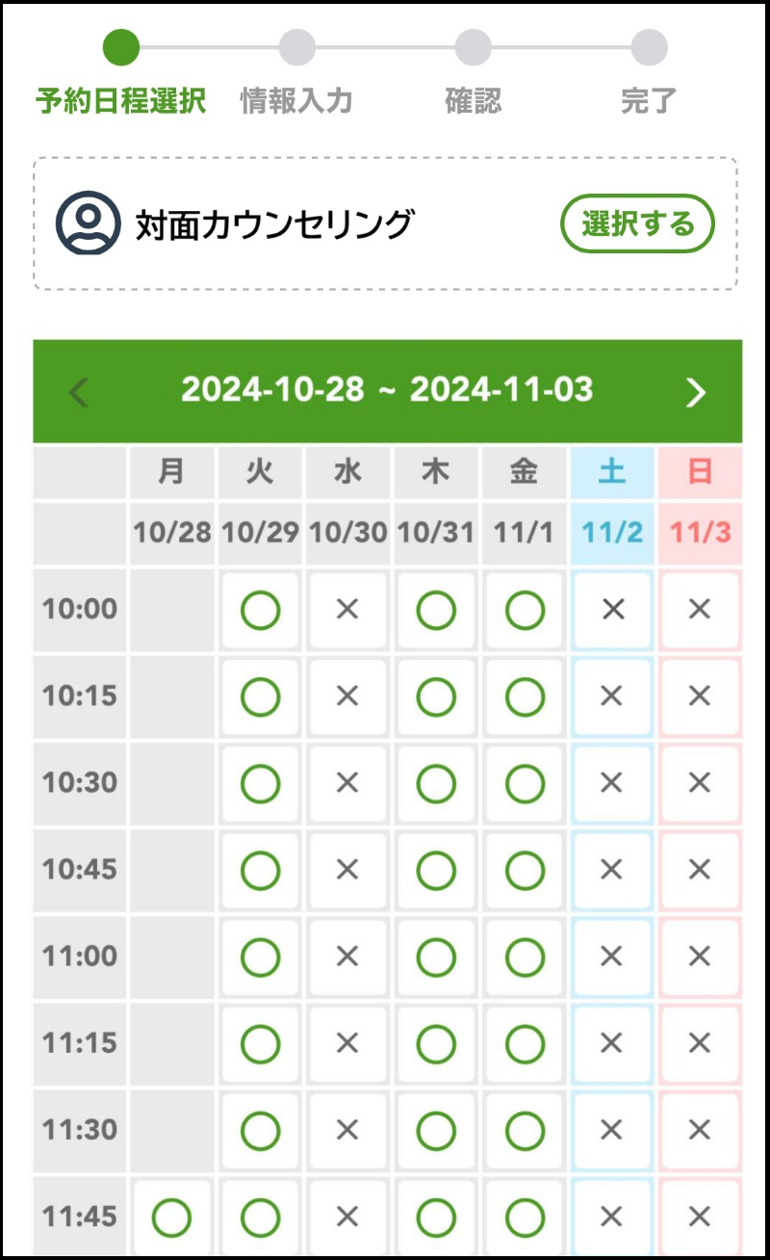The height and width of the screenshot is (1260, 770).
Task: Select the 10:00 slot on Thursday 10/31
Action: 436,609
